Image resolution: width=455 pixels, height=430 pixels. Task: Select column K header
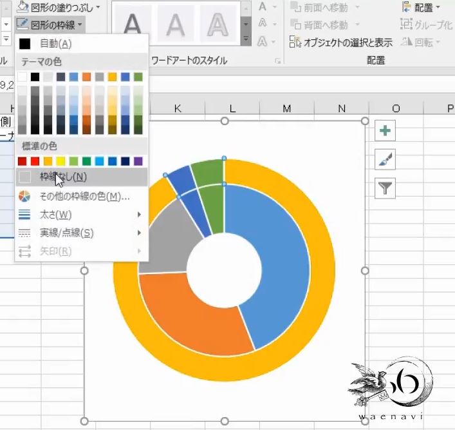pyautogui.click(x=178, y=108)
